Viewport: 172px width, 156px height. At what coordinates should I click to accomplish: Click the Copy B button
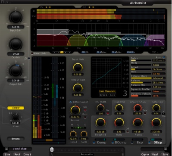coord(27,154)
